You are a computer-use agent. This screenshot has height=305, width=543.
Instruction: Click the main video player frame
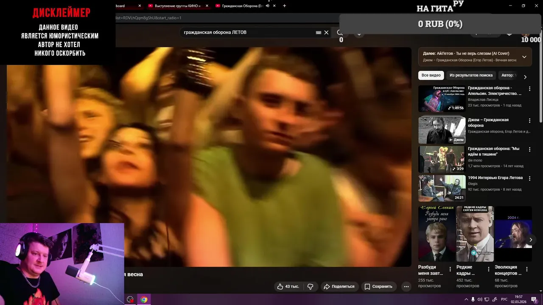tap(209, 157)
